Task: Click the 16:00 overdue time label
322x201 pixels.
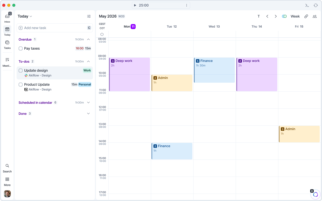Action: point(80,48)
